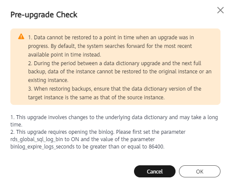Click the rds_global_sql_log_bin parameter name
Screen dimensions: 230x183
(36, 139)
